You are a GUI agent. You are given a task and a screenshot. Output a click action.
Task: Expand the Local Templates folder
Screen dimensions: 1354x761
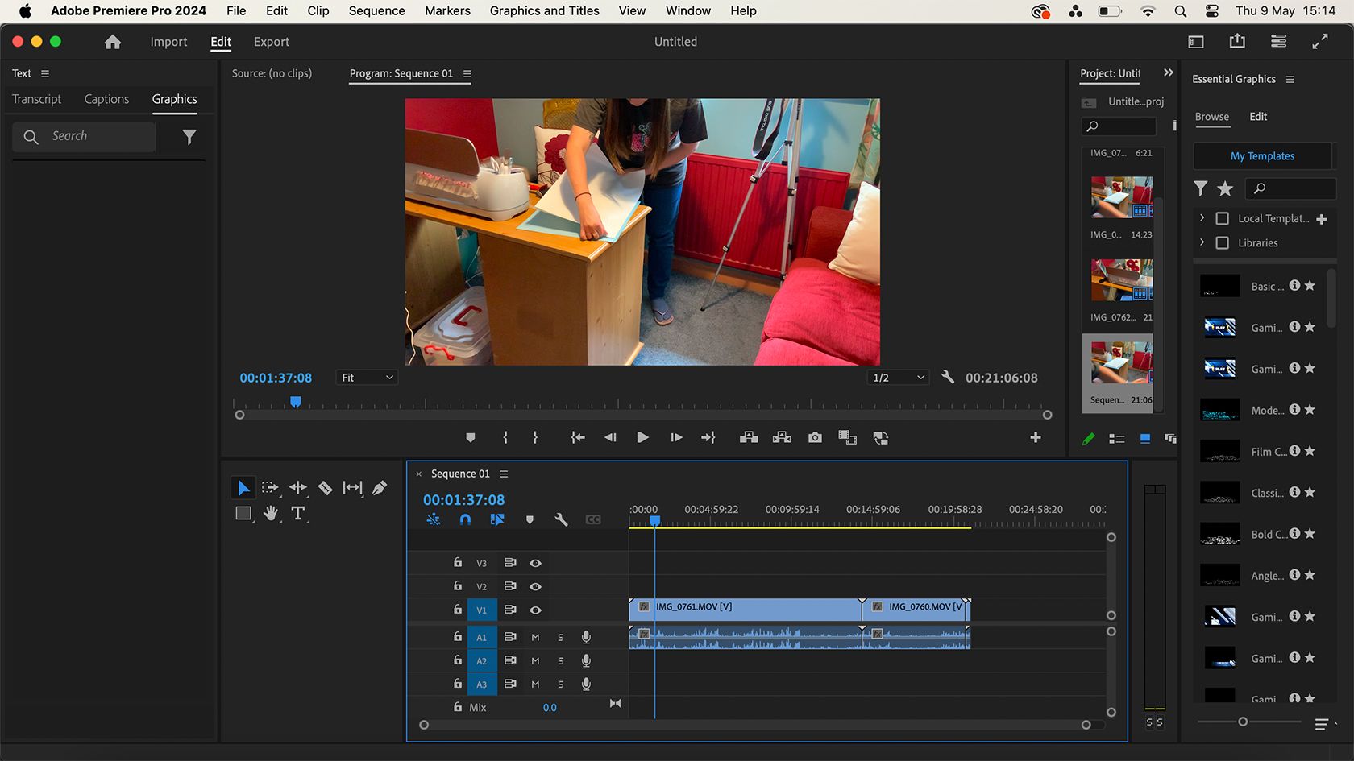point(1202,218)
